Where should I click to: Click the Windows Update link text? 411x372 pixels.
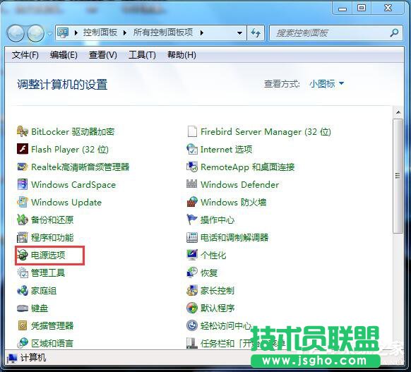66,203
